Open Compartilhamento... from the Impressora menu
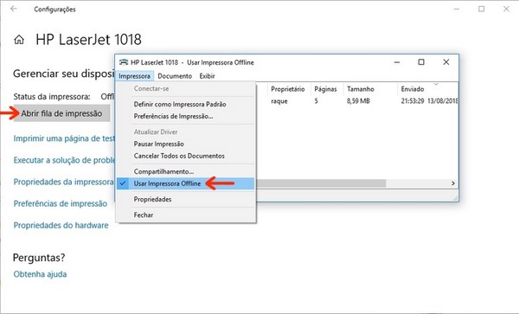519x314 pixels. click(163, 171)
